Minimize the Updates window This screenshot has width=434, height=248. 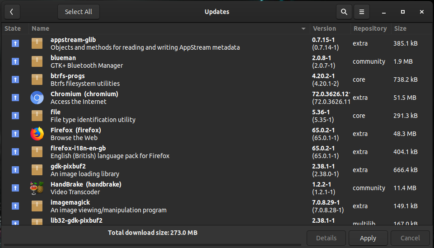pyautogui.click(x=383, y=12)
